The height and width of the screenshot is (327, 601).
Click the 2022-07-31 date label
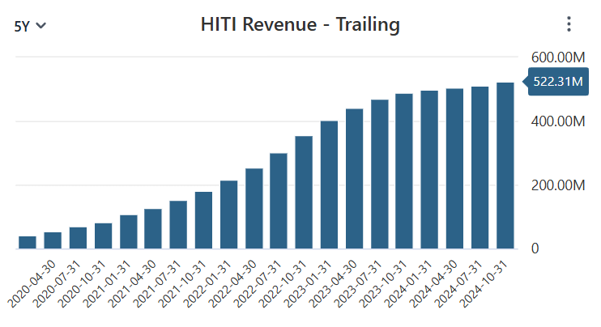(x=258, y=284)
